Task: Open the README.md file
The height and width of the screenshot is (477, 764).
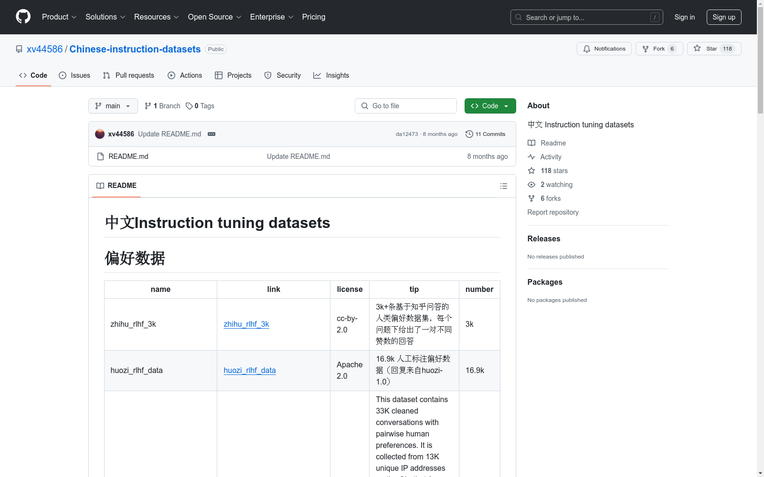Action: 128,156
